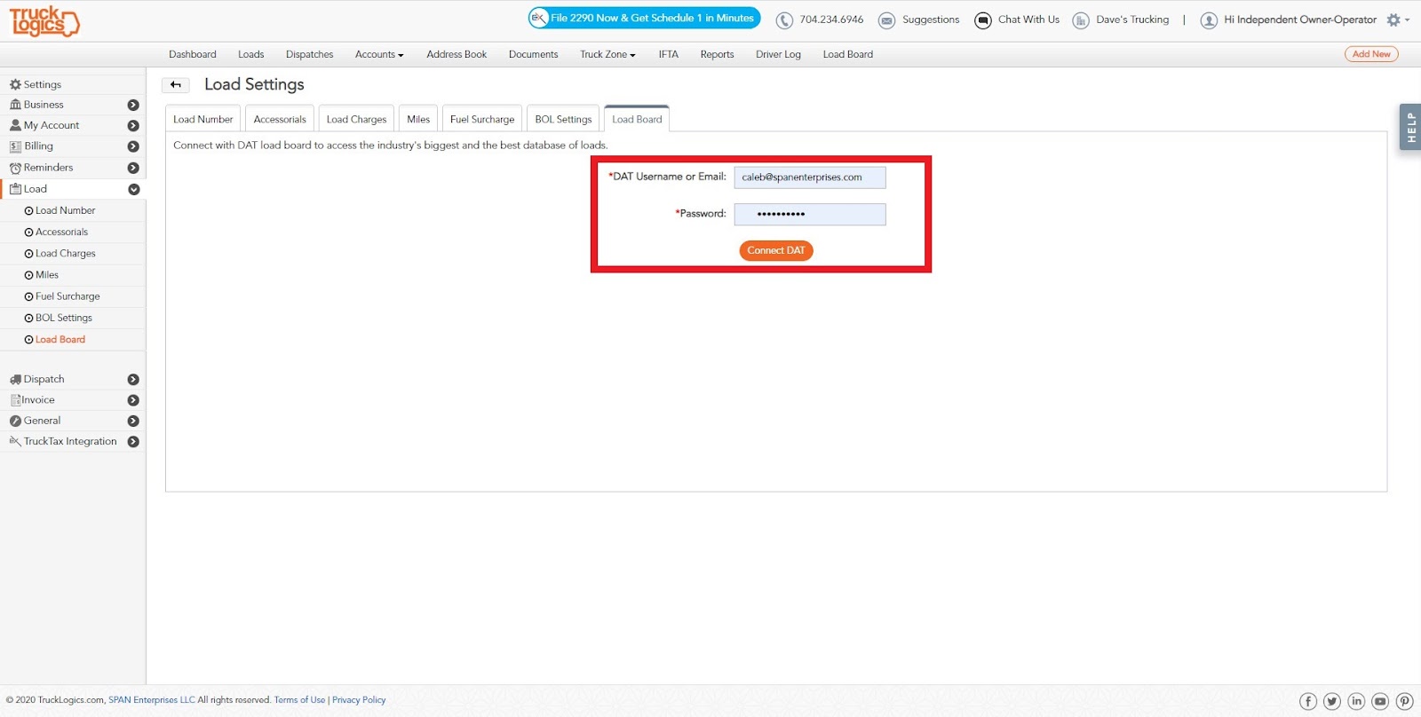
Task: Click the Add New button
Action: tap(1371, 54)
